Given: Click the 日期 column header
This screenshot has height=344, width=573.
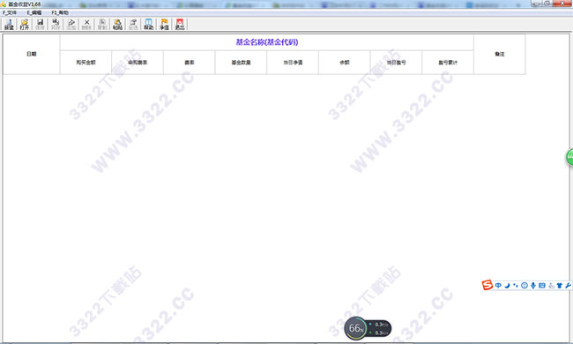Looking at the screenshot, I should [x=32, y=54].
